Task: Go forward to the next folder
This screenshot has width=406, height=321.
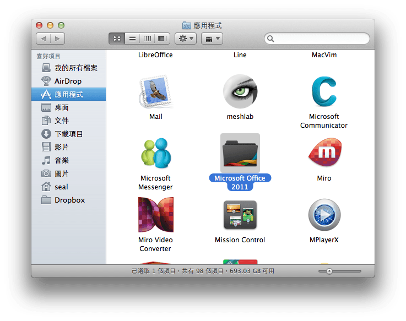Action: click(57, 39)
